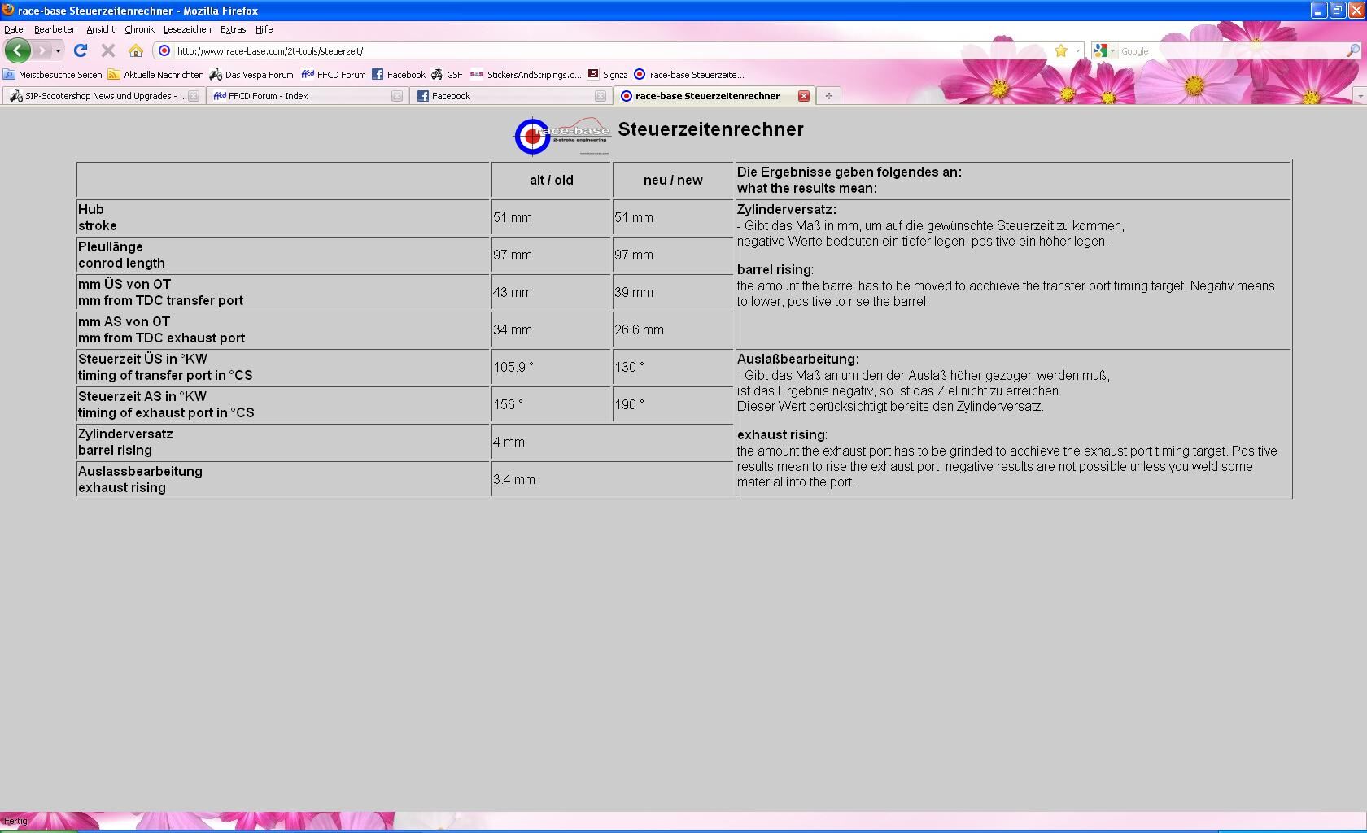Click into the Google search field
The image size is (1367, 833).
pos(1229,50)
